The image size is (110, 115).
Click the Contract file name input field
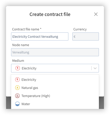click(40, 36)
